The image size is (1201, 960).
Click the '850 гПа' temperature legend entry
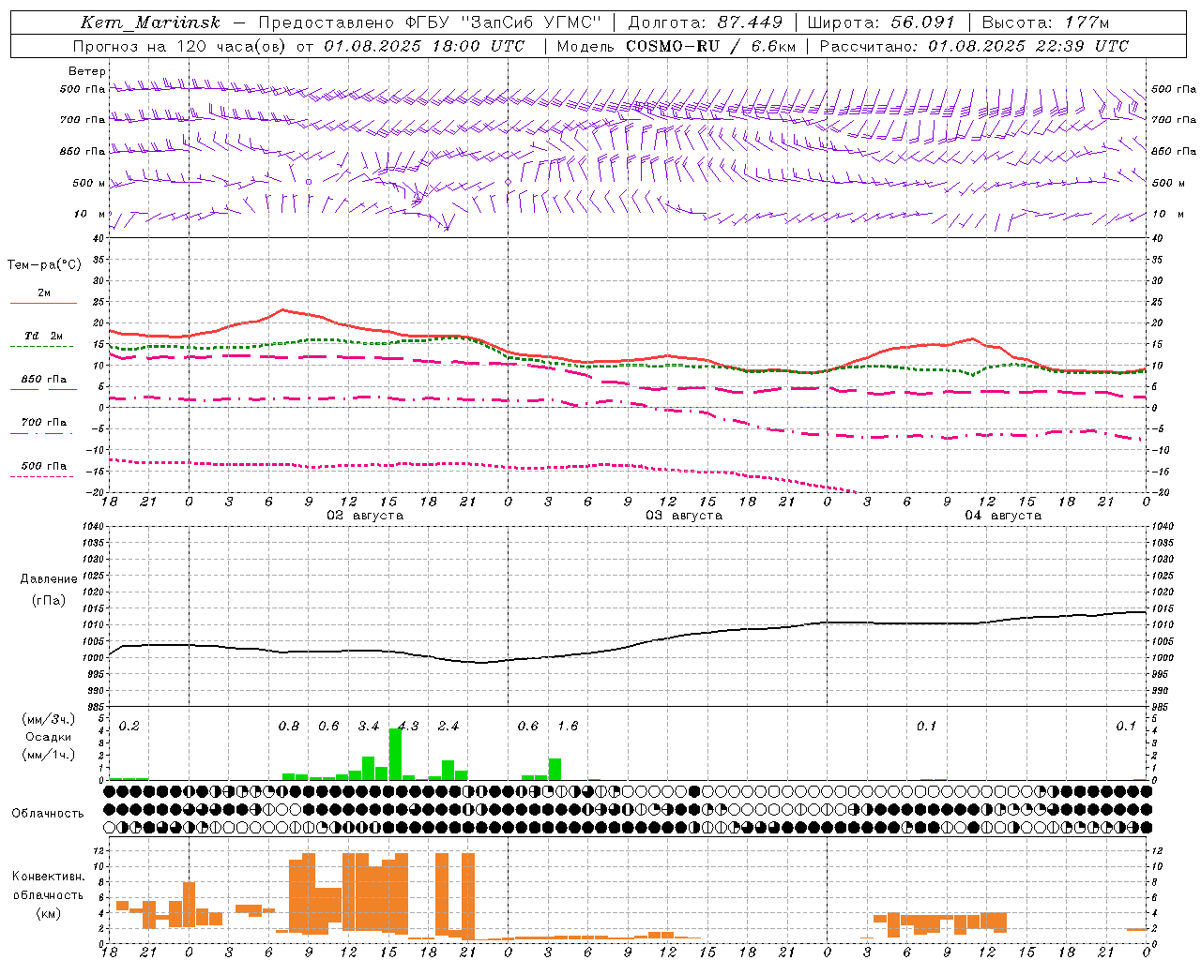coord(43,380)
